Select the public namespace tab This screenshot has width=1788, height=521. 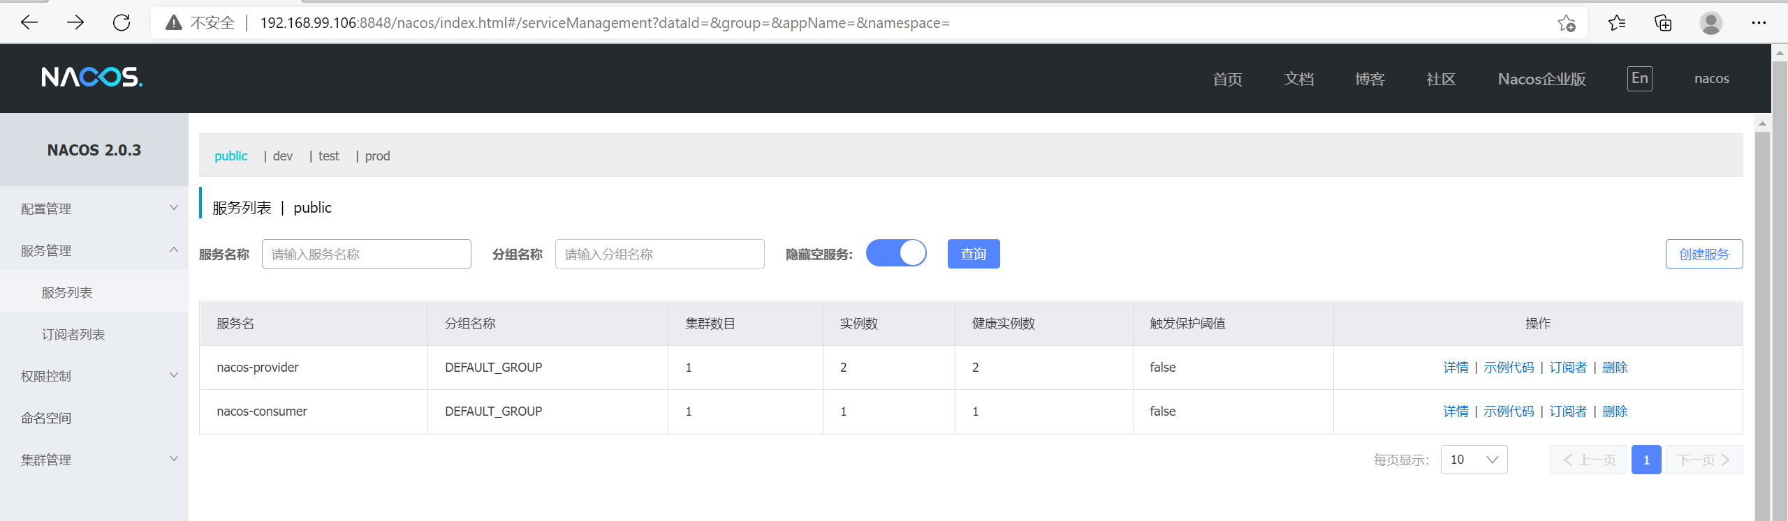click(x=230, y=156)
